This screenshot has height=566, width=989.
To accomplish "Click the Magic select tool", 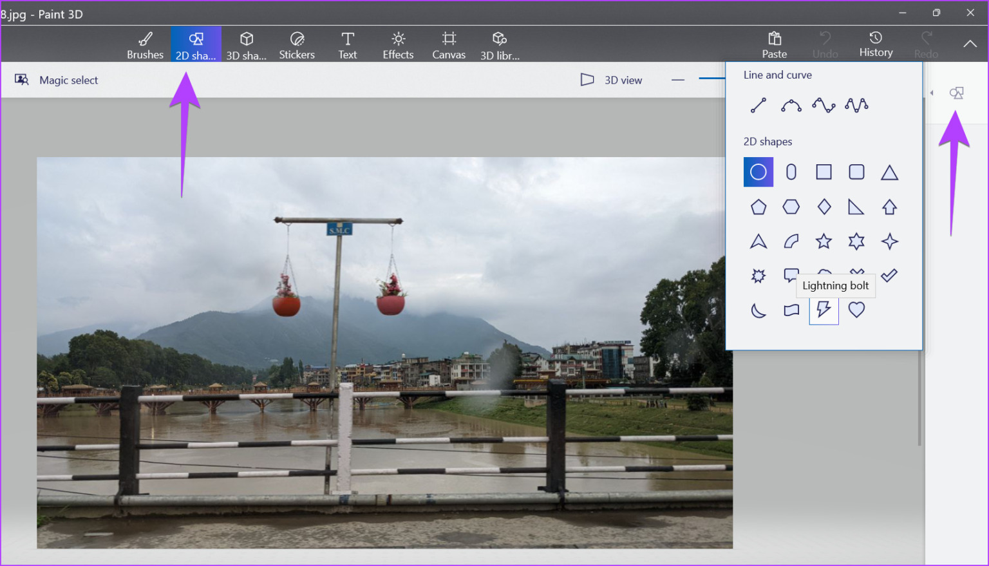I will pos(57,80).
